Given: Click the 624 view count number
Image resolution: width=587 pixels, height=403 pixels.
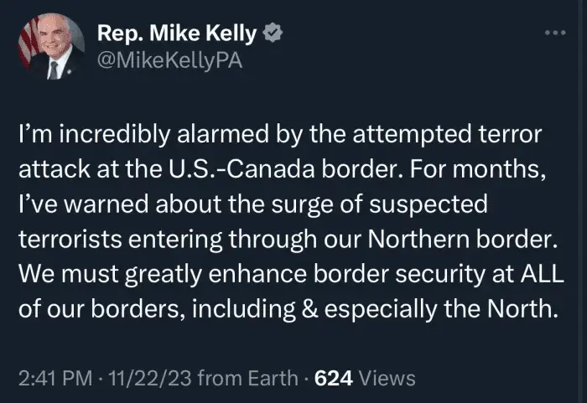Looking at the screenshot, I should pos(331,378).
